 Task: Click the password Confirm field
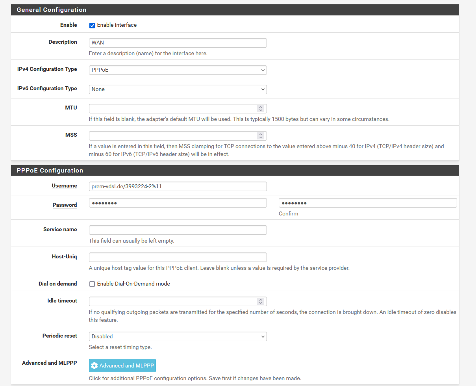[x=367, y=203]
